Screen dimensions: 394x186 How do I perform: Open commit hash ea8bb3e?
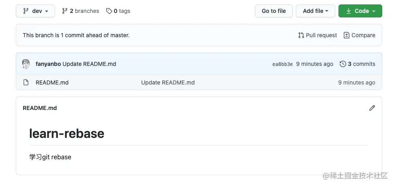[283, 64]
